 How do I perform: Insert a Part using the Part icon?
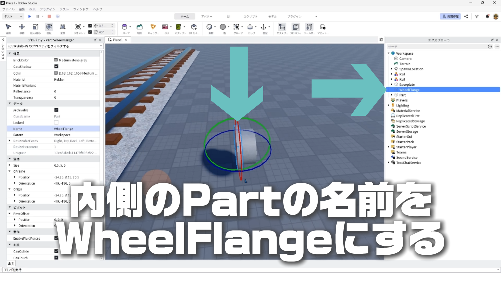(124, 27)
